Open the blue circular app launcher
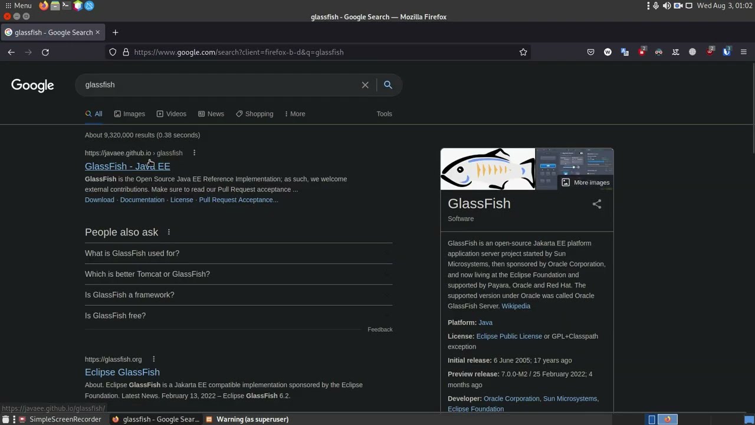Viewport: 755px width, 425px height. click(x=89, y=5)
